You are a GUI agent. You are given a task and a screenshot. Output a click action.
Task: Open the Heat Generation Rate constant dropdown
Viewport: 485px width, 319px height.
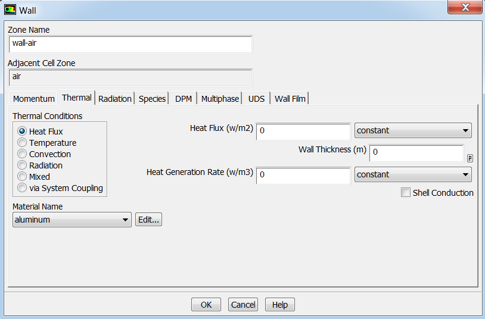tap(413, 174)
